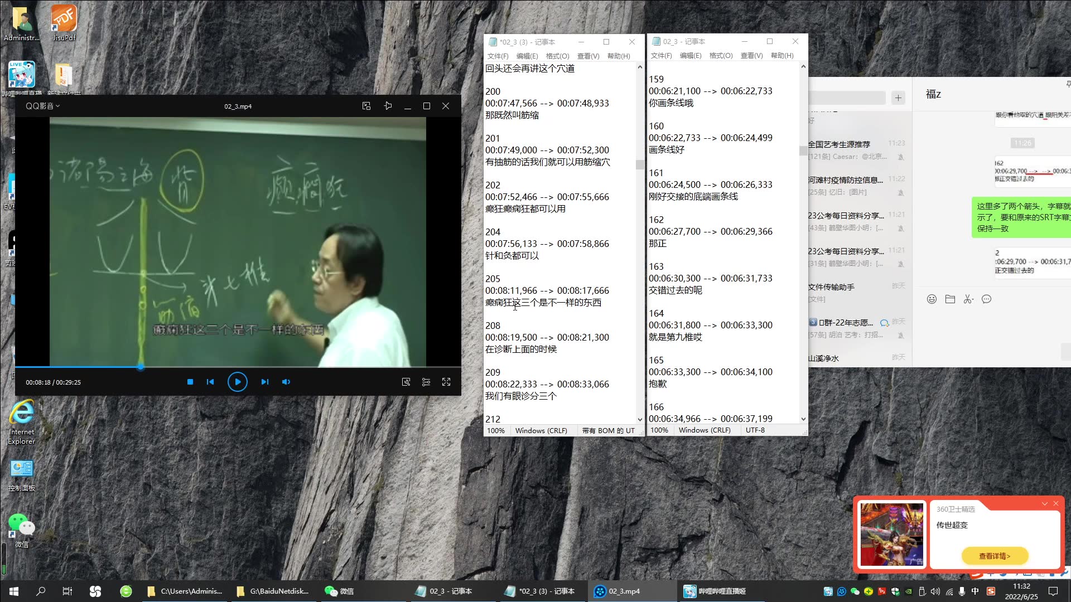This screenshot has height=602, width=1071.
Task: Skip to next video track
Action: coord(265,382)
